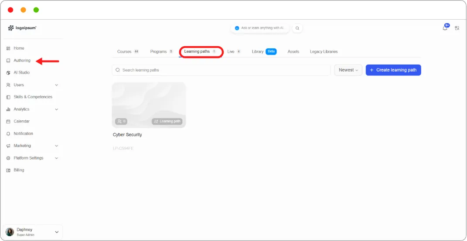Click the Authoring book icon
Viewport: 467px width, 241px height.
click(x=8, y=61)
